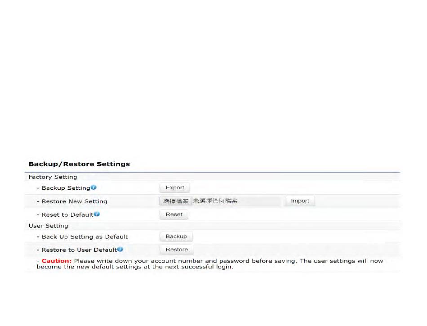Open the file chooser button 選擇檔案
This screenshot has height=326, width=427.
[x=176, y=201]
